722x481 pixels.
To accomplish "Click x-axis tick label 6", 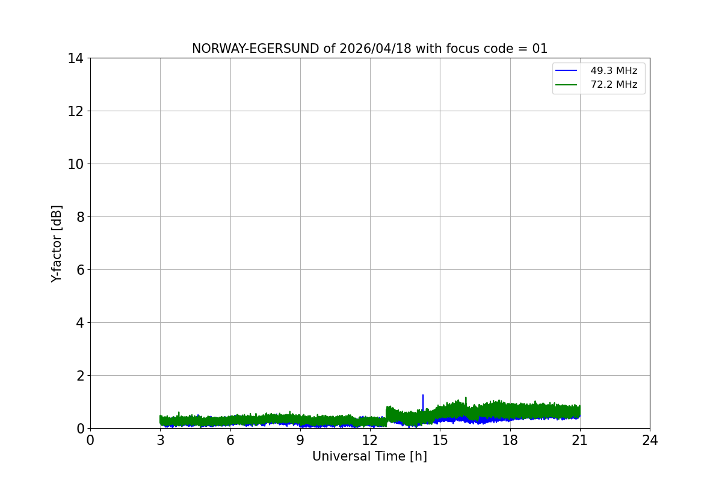I will (x=230, y=440).
